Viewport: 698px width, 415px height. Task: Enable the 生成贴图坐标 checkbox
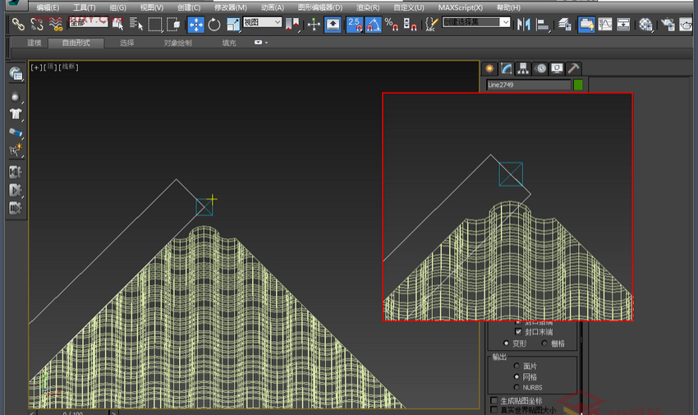494,400
